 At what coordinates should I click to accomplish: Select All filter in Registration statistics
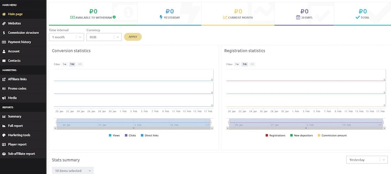pyautogui.click(x=253, y=64)
